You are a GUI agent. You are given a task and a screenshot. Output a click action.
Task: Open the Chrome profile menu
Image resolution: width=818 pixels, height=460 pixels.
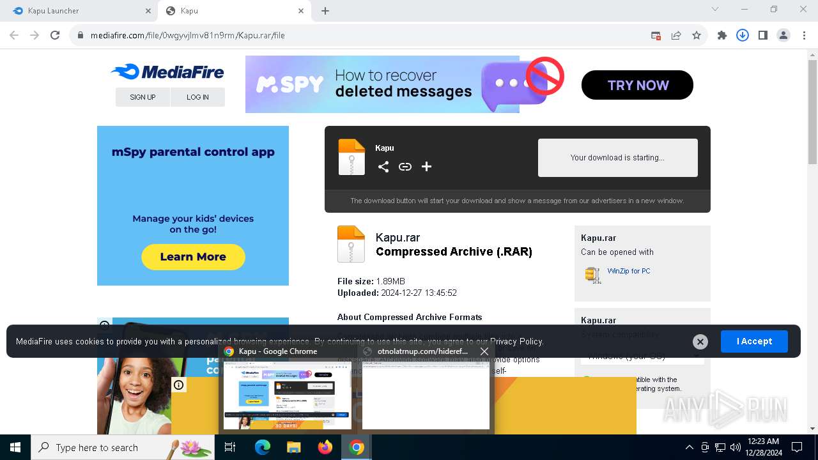click(x=783, y=35)
